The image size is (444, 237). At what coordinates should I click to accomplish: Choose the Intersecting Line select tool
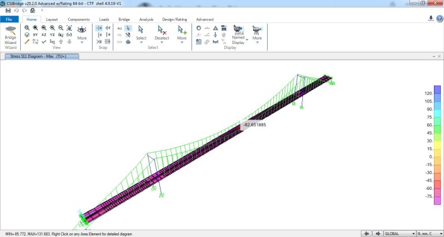click(128, 35)
